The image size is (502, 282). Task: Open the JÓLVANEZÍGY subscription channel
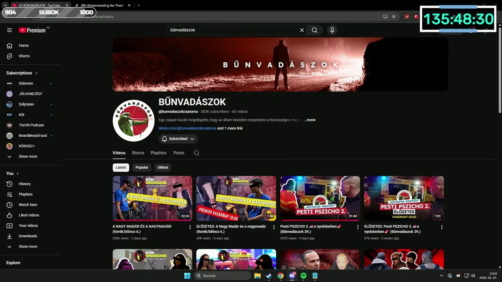pos(30,94)
